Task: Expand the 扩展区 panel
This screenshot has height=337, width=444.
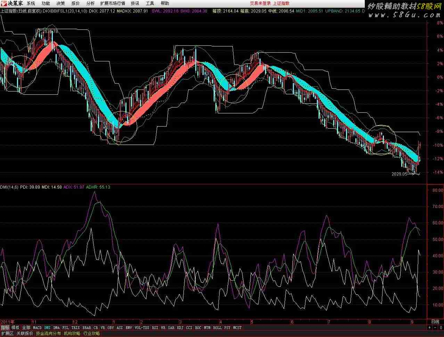Action: pos(7,334)
